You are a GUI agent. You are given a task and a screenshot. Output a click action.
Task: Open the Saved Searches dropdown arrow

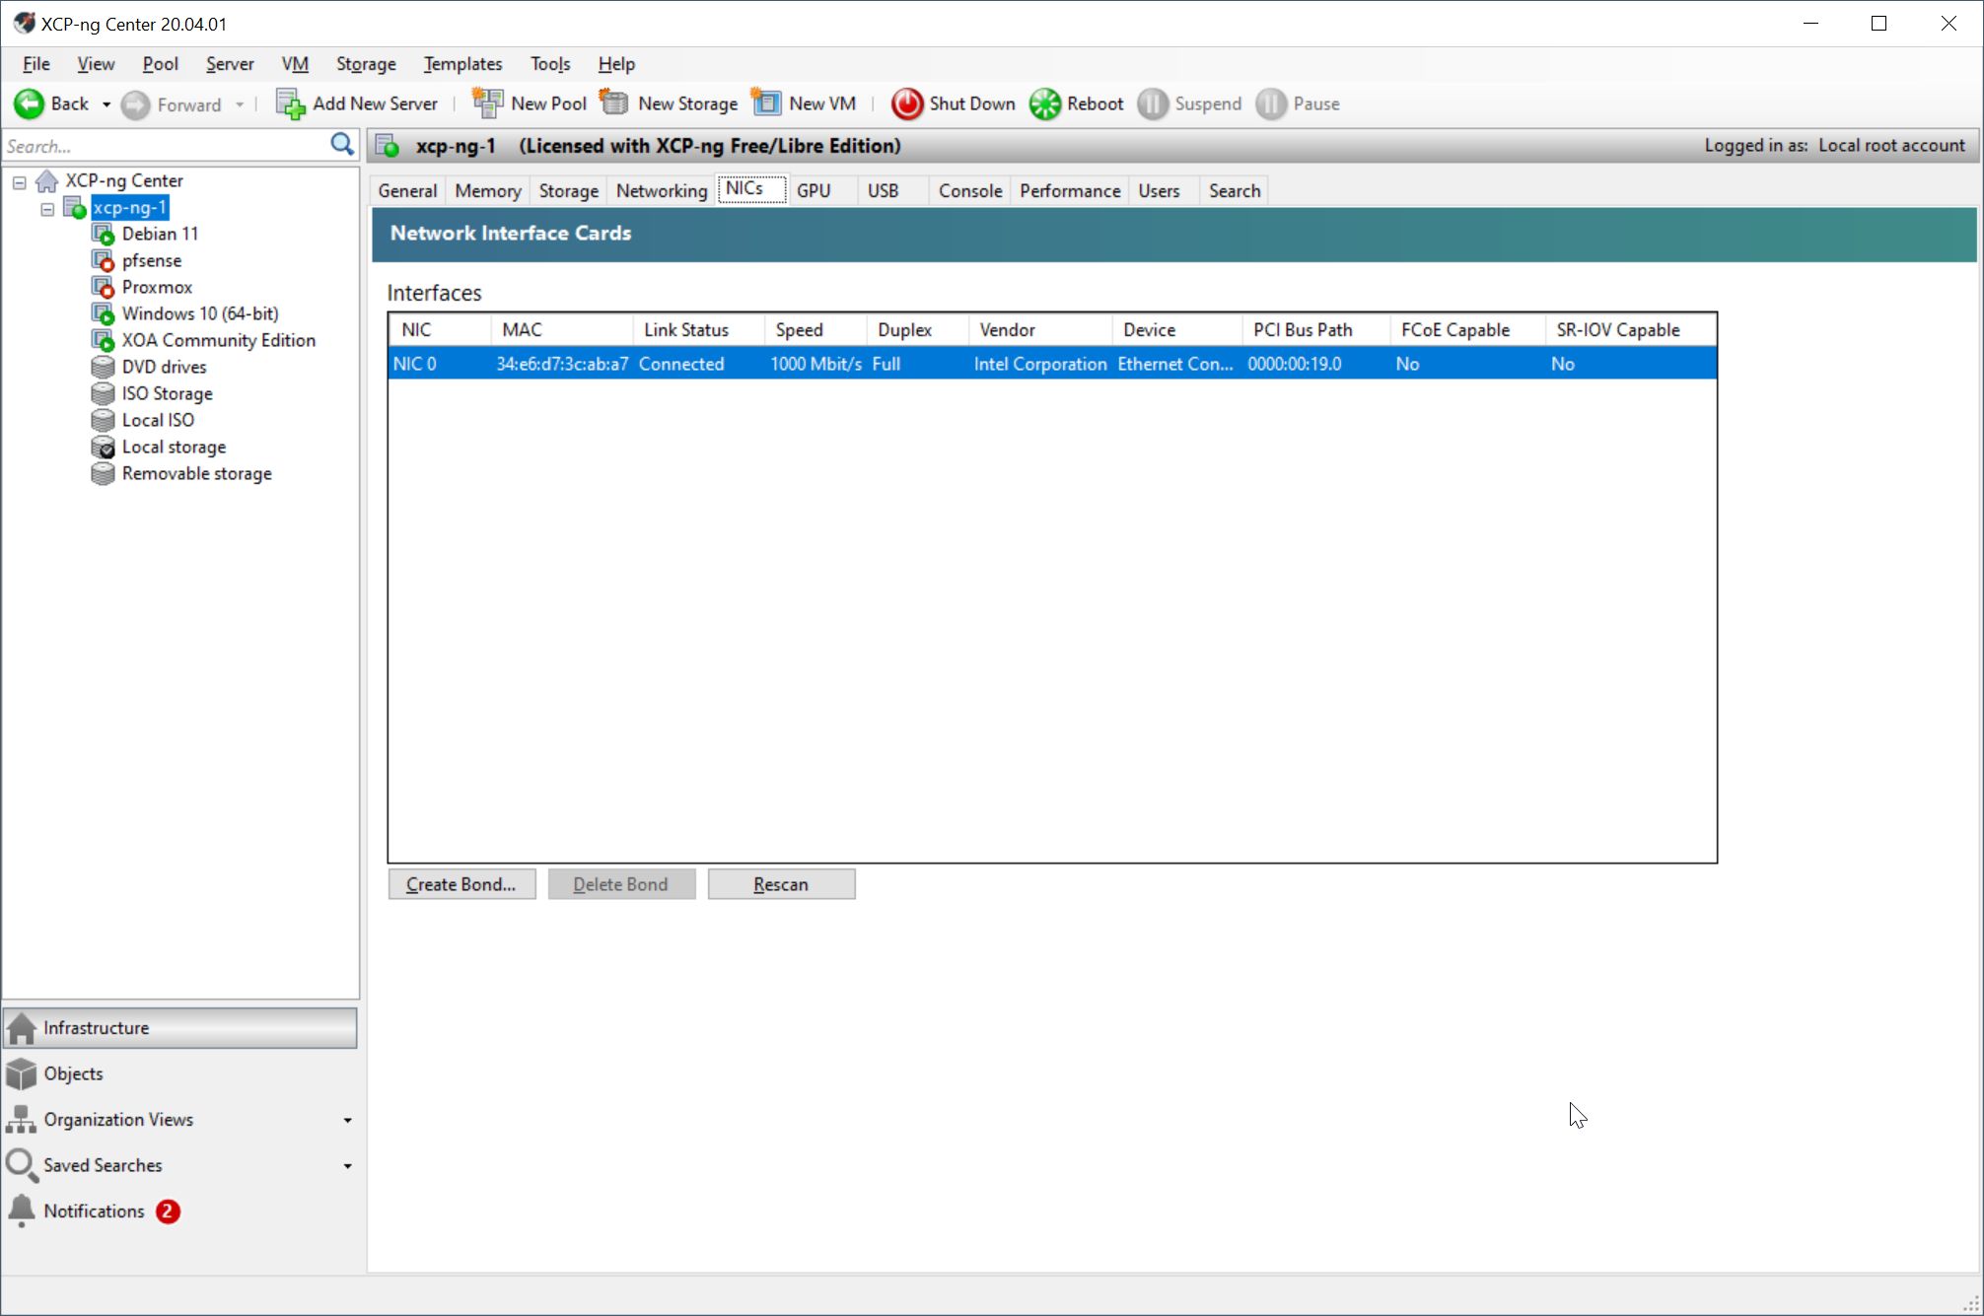(x=347, y=1166)
